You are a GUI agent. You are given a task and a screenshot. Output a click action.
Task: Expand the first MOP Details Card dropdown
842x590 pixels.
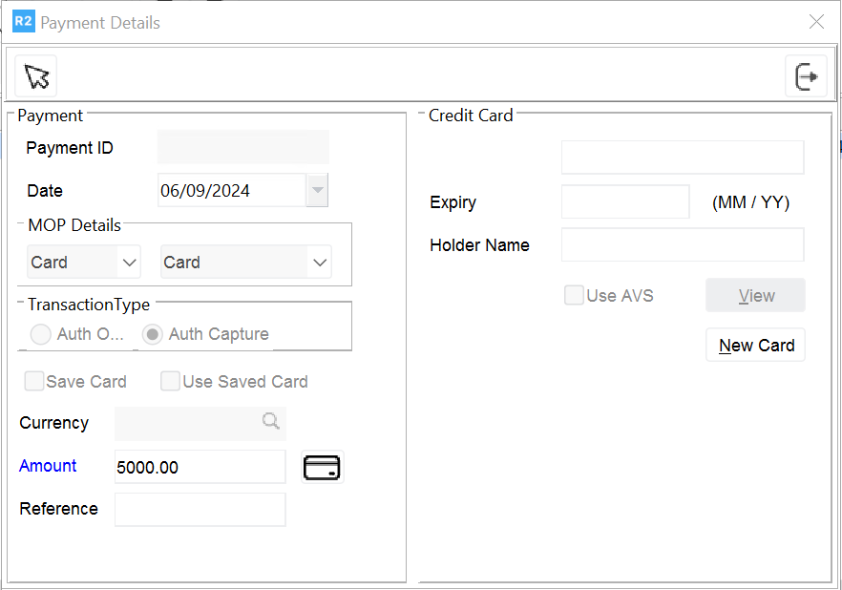(128, 262)
